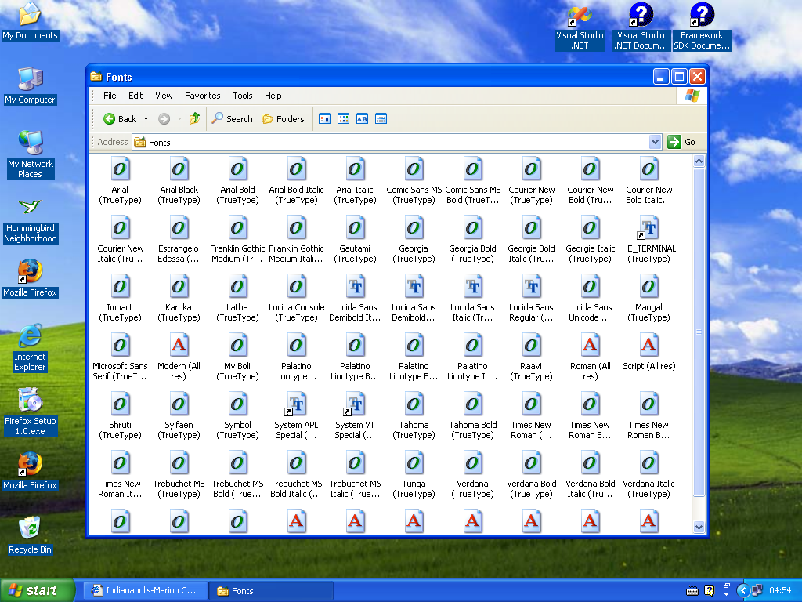Click the Go button
Screen dimensions: 802x602
point(682,143)
